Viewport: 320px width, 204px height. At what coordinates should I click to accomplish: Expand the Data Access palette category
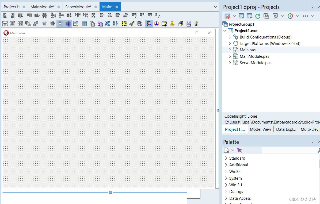[226, 198]
